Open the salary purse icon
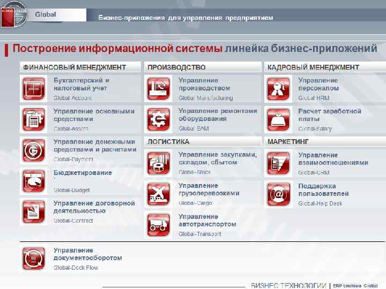Viewport: 386px width, 289px height. pyautogui.click(x=278, y=120)
